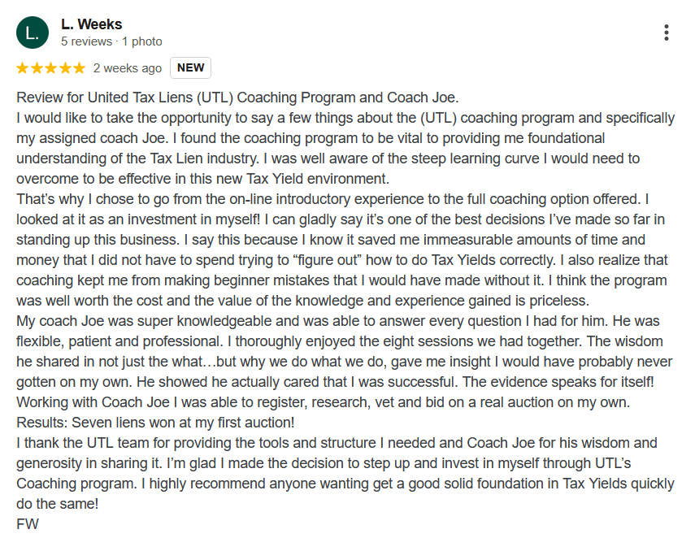Click the "Results: Seven liens won" line
695x538 pixels.
click(x=155, y=423)
